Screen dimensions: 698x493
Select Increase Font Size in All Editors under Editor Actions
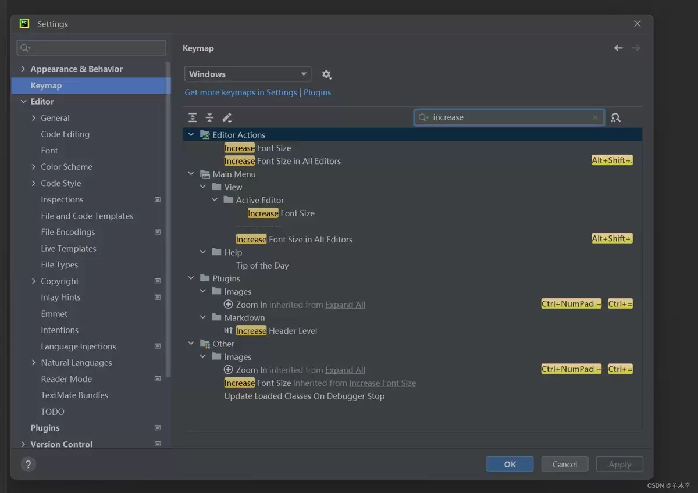click(x=283, y=161)
